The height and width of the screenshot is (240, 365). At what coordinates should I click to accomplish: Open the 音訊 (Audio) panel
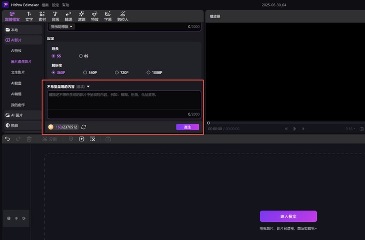55,16
